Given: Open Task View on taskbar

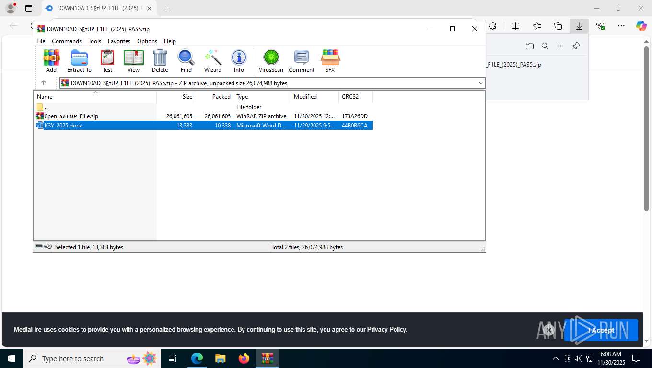Looking at the screenshot, I should (173, 358).
